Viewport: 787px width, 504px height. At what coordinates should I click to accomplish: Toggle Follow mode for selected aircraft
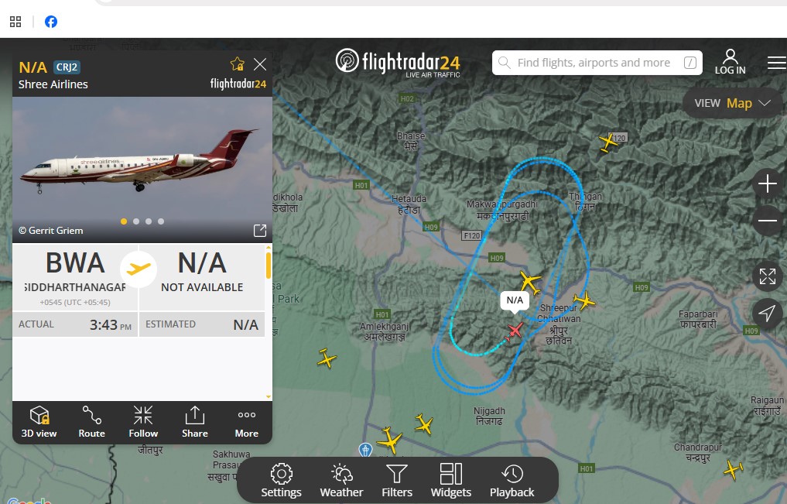click(143, 422)
